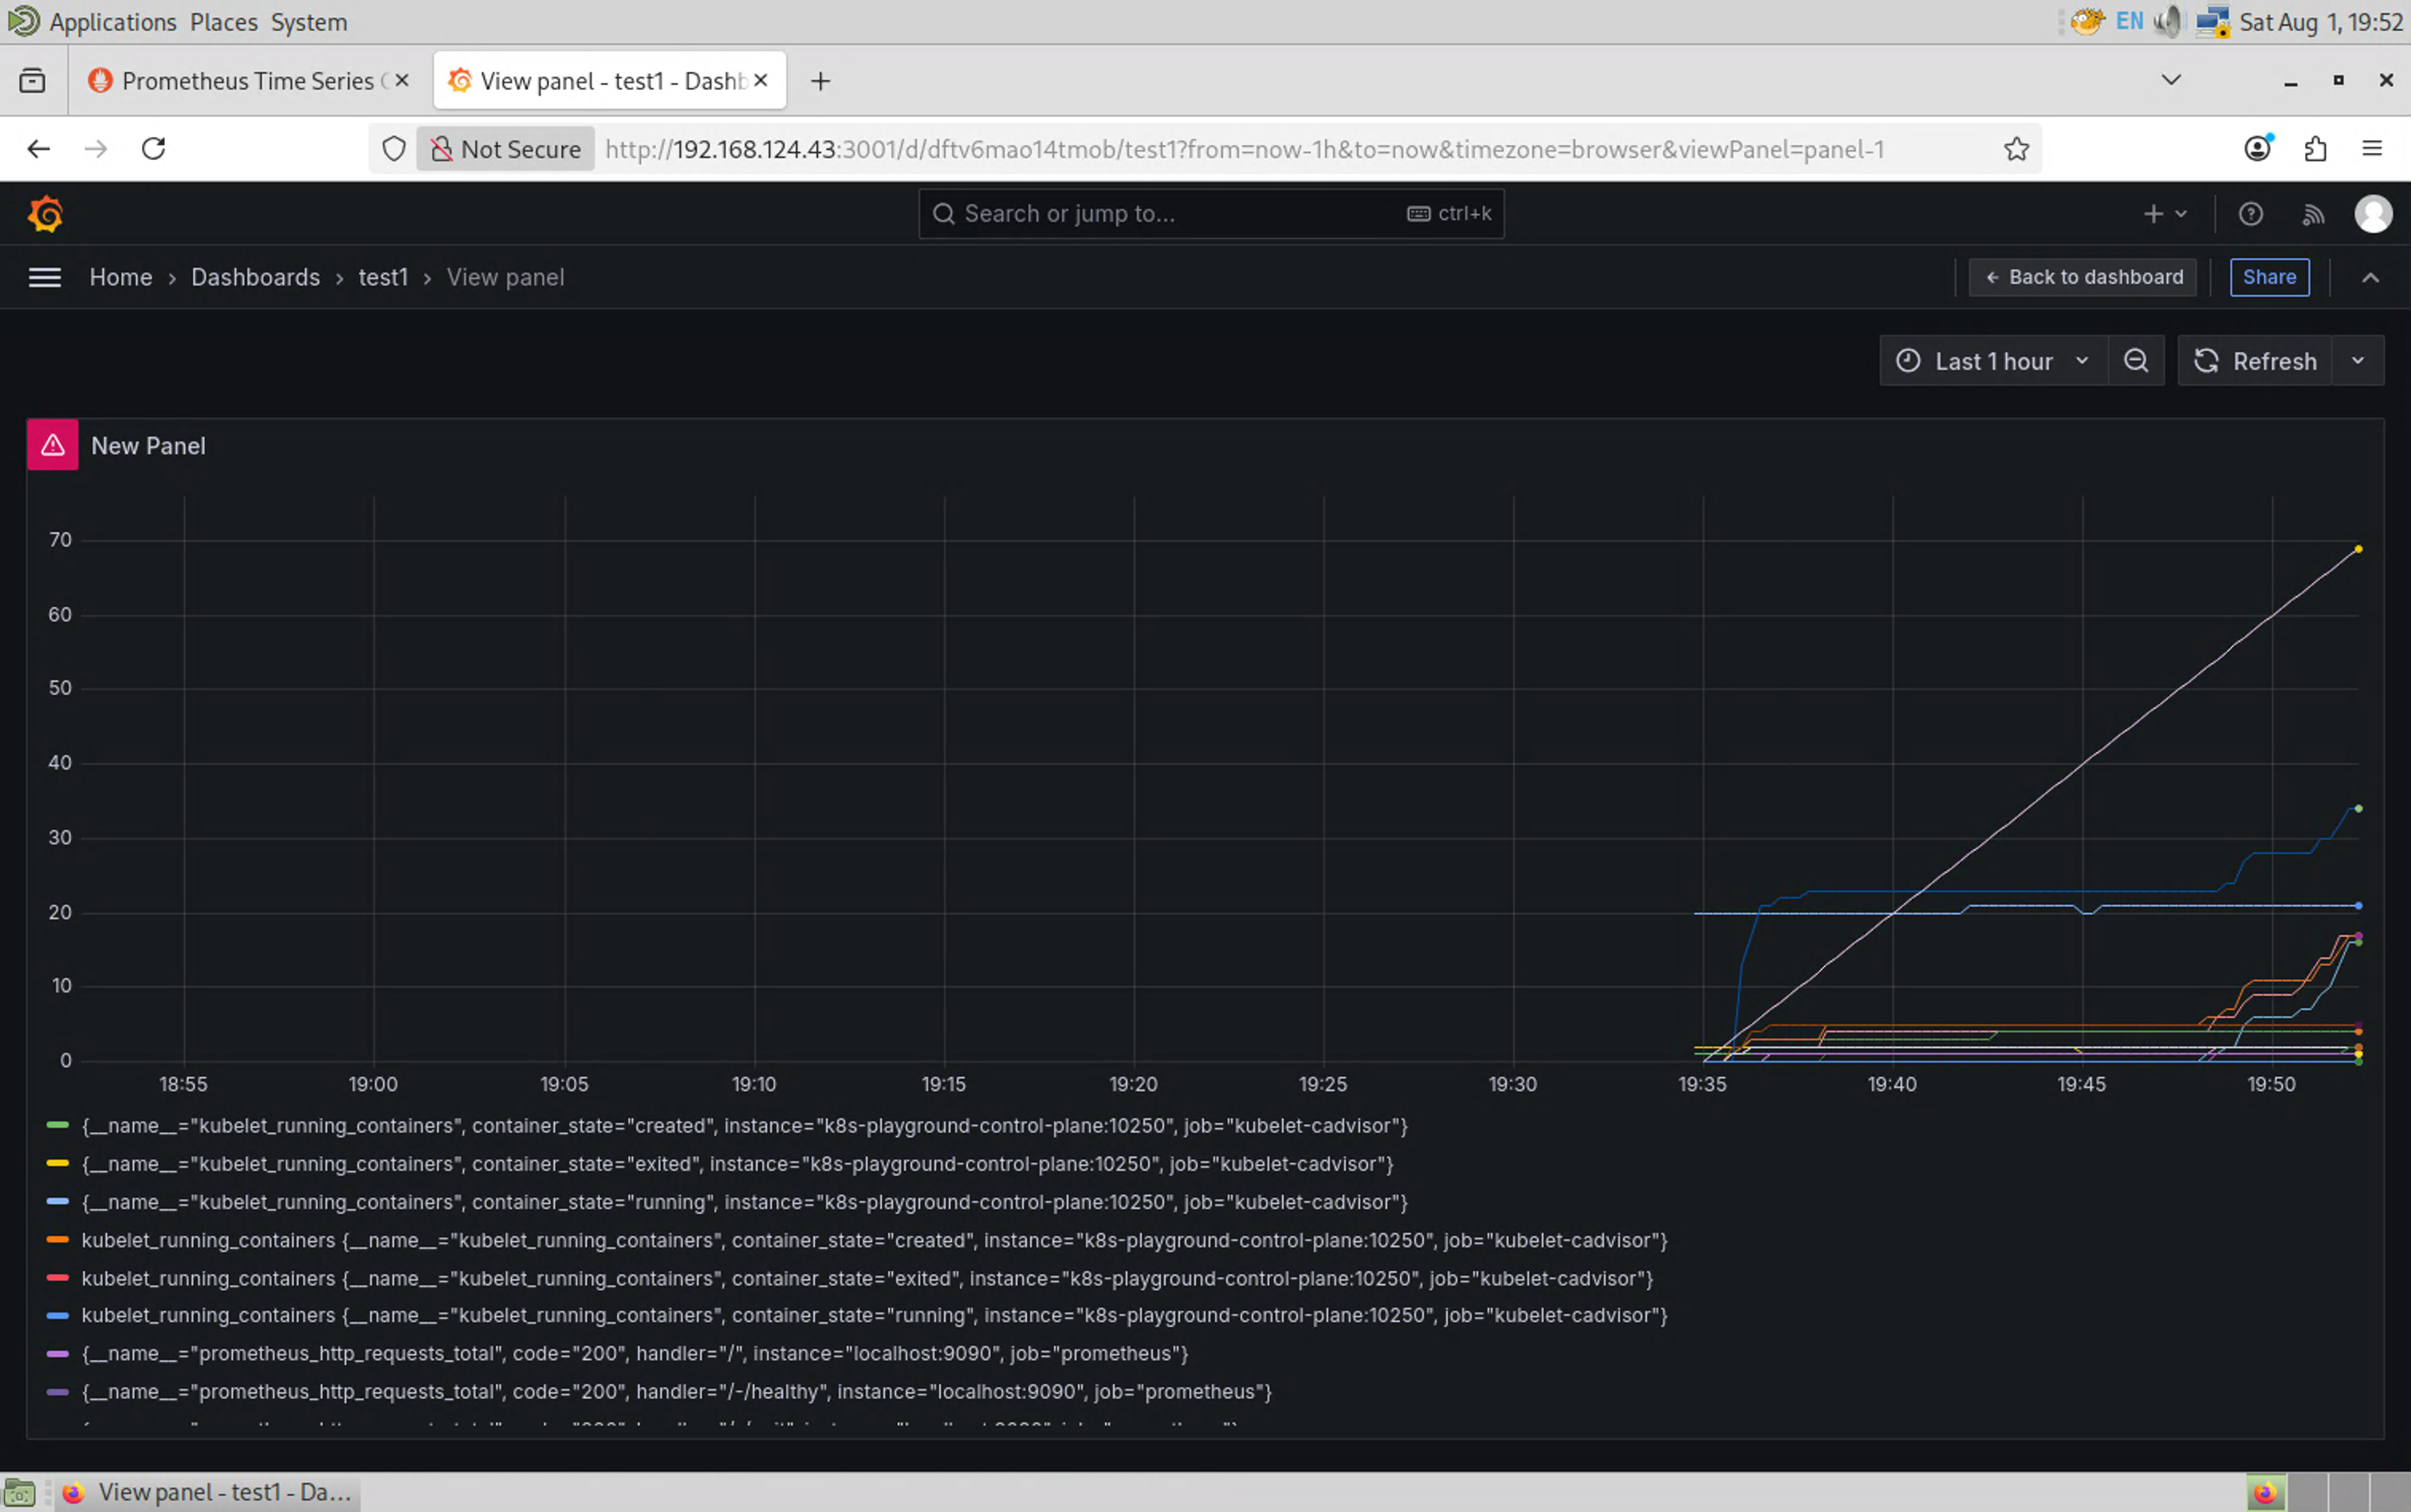2411x1512 pixels.
Task: Toggle the unprefixed container_state="running" legend entry
Action: coord(744,1202)
